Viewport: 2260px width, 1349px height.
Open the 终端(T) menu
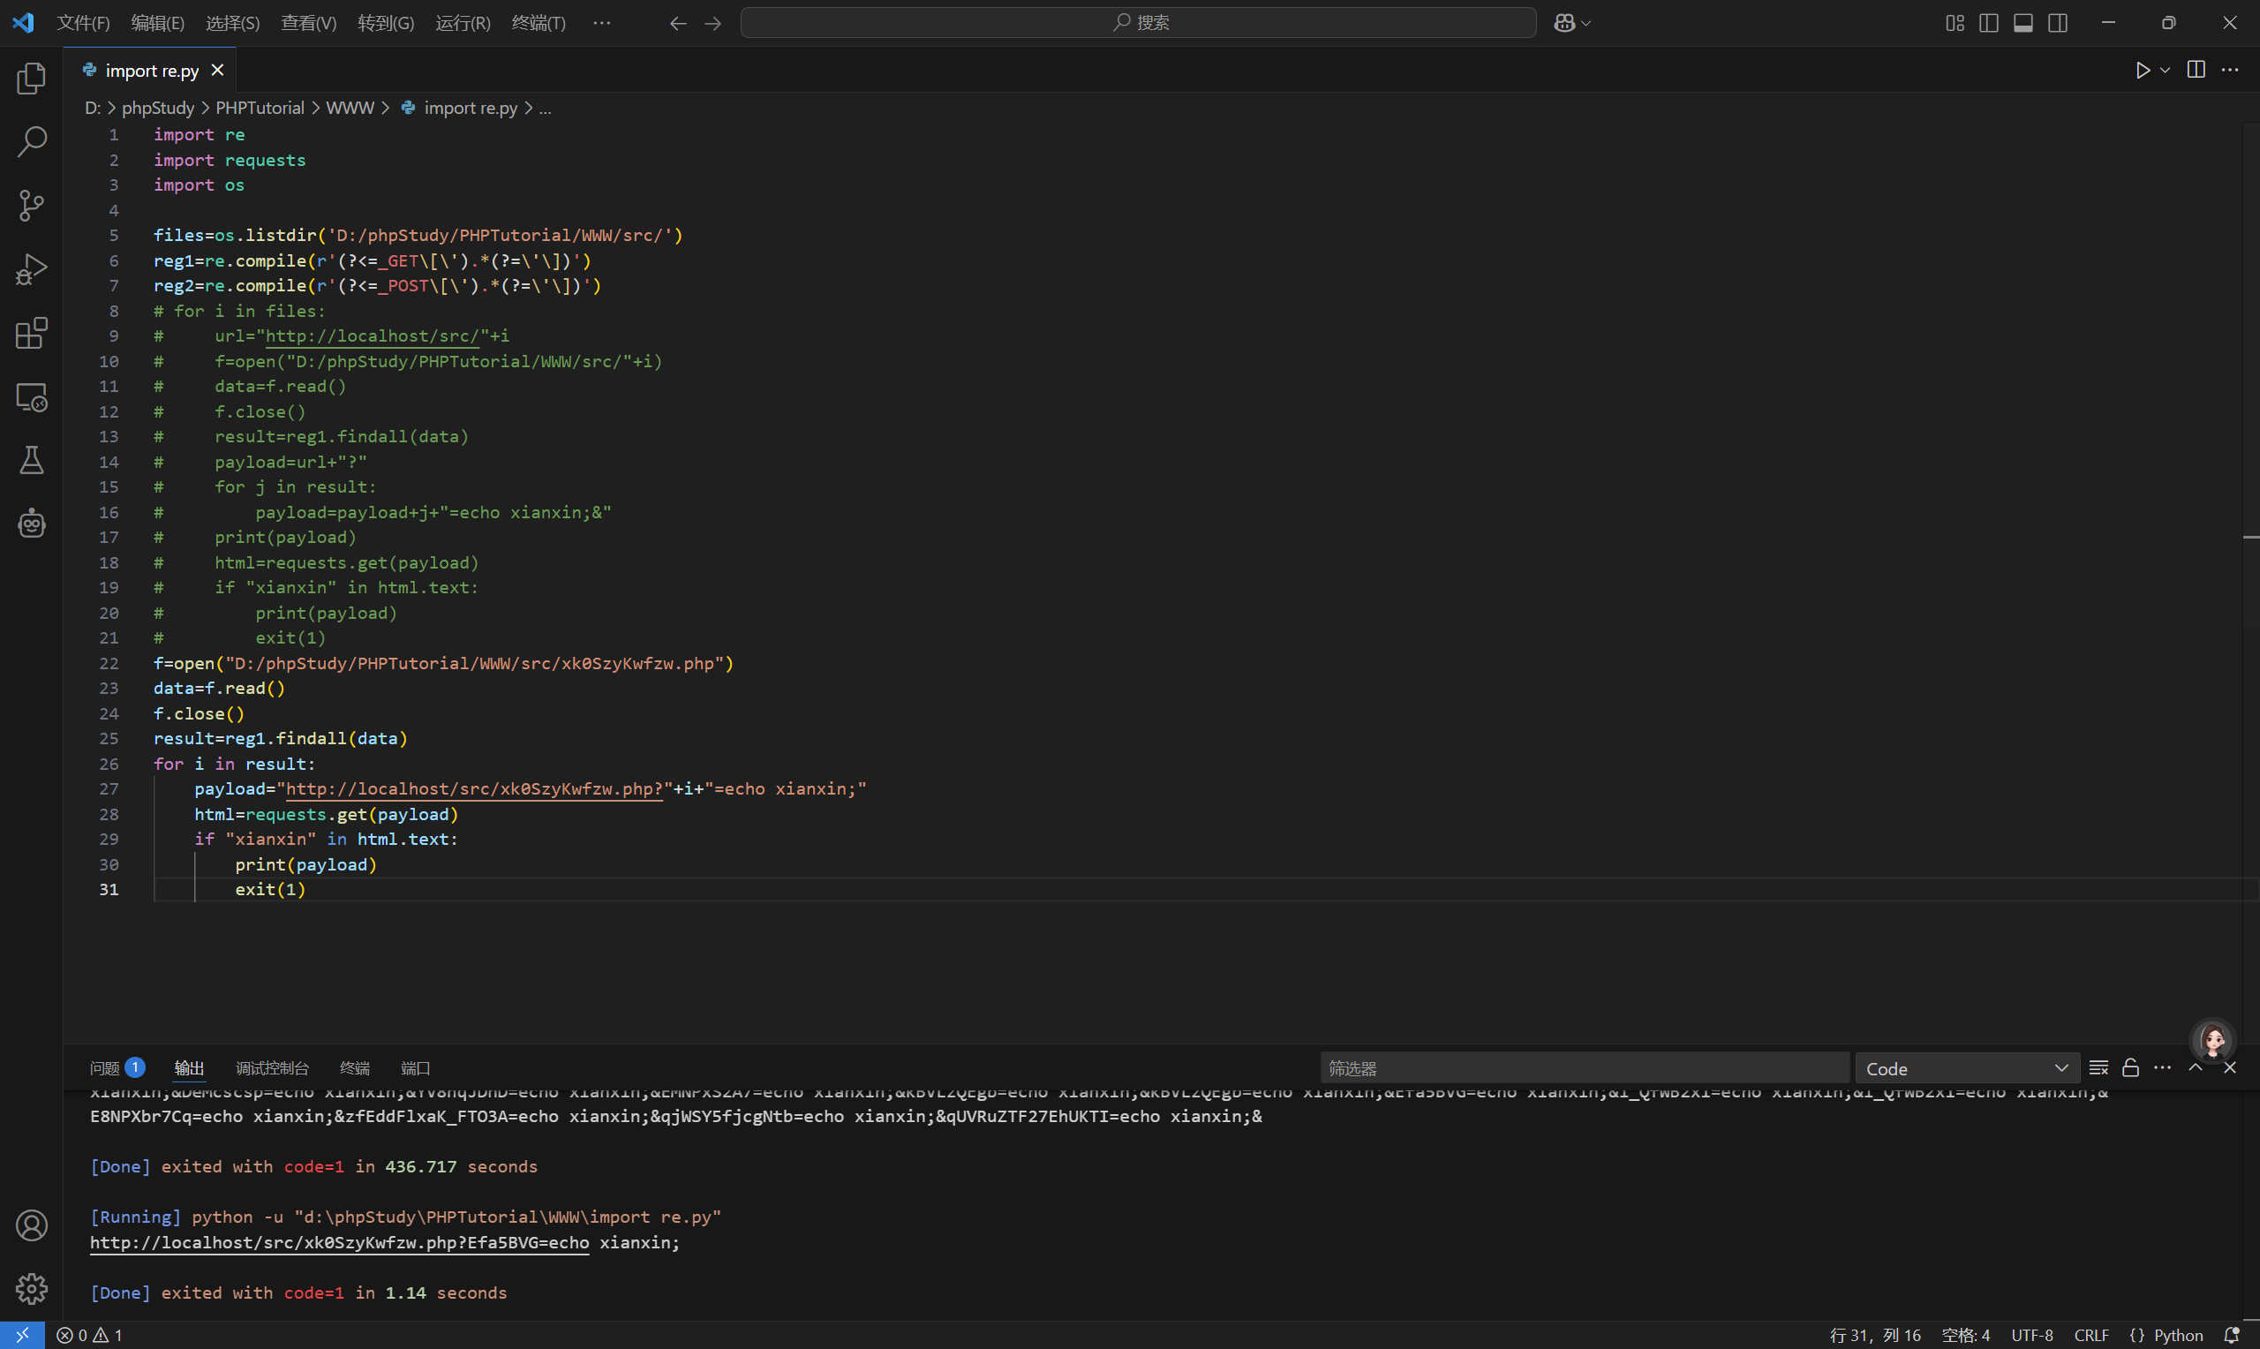tap(538, 23)
